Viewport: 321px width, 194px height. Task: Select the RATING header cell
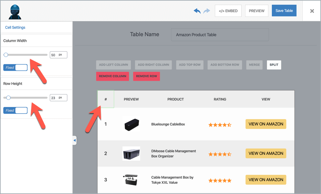[220, 99]
